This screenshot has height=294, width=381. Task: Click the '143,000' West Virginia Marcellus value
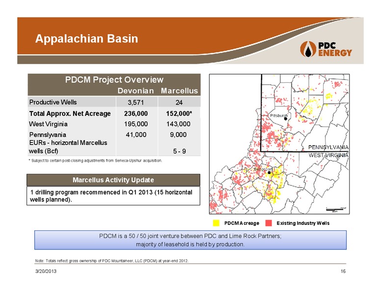click(178, 124)
